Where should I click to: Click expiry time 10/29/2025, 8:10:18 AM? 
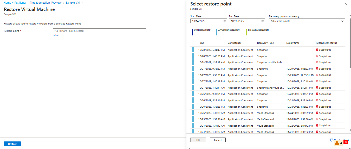click(300, 81)
